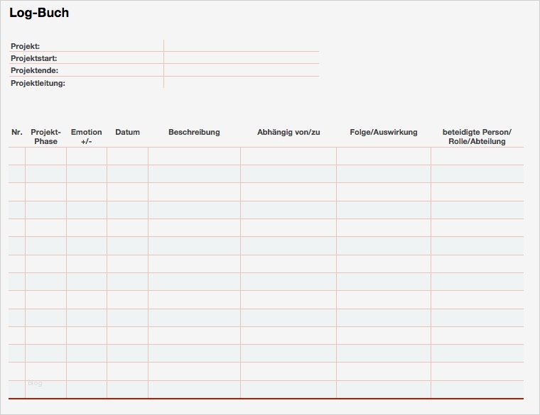Click the Nr. column header

tap(17, 132)
